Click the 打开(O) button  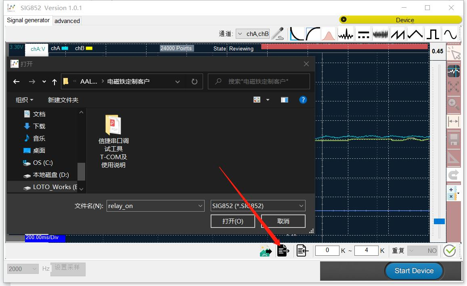point(232,221)
